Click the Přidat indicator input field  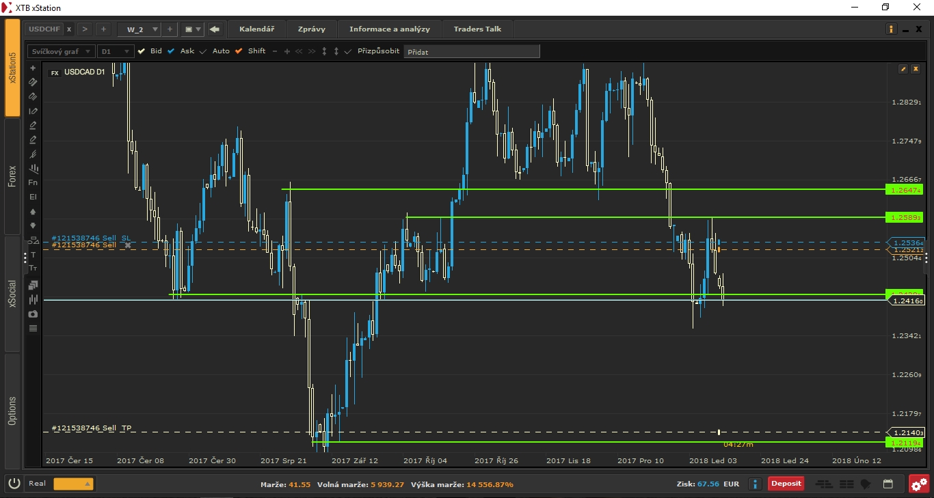coord(472,52)
